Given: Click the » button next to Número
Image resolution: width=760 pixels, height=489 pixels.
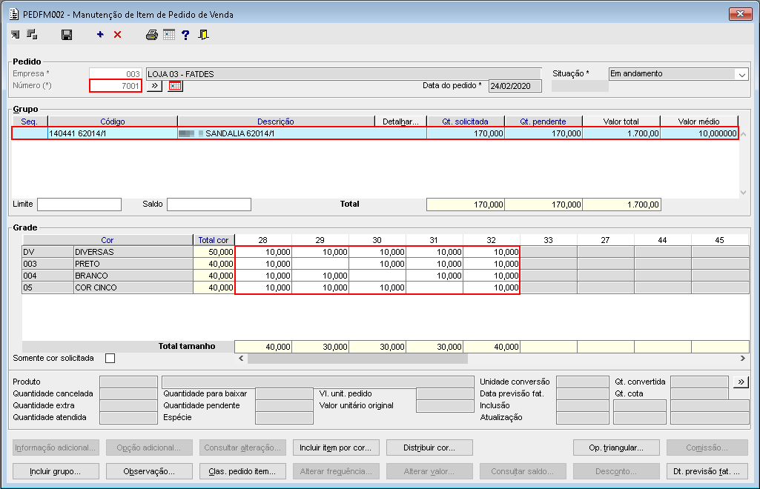Looking at the screenshot, I should click(154, 86).
